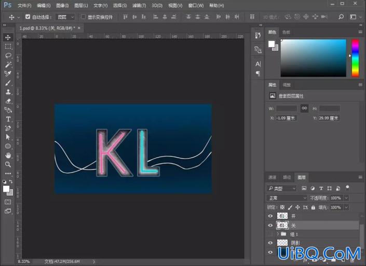Close the 1.psd document tab
The height and width of the screenshot is (266, 366).
[79, 28]
